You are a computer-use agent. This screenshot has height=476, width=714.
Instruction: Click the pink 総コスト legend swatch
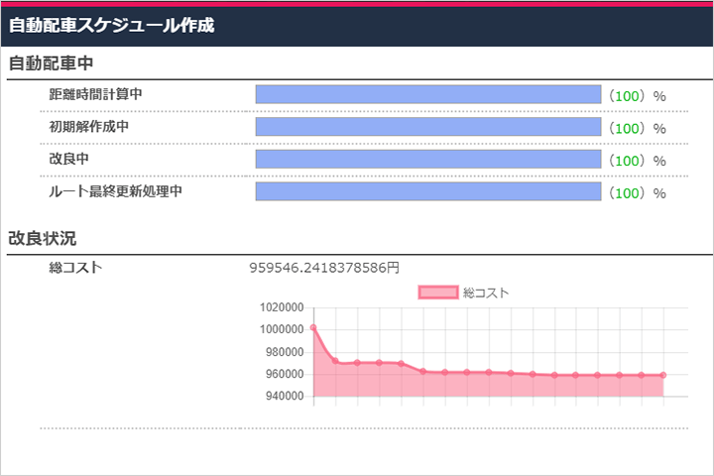(x=438, y=293)
